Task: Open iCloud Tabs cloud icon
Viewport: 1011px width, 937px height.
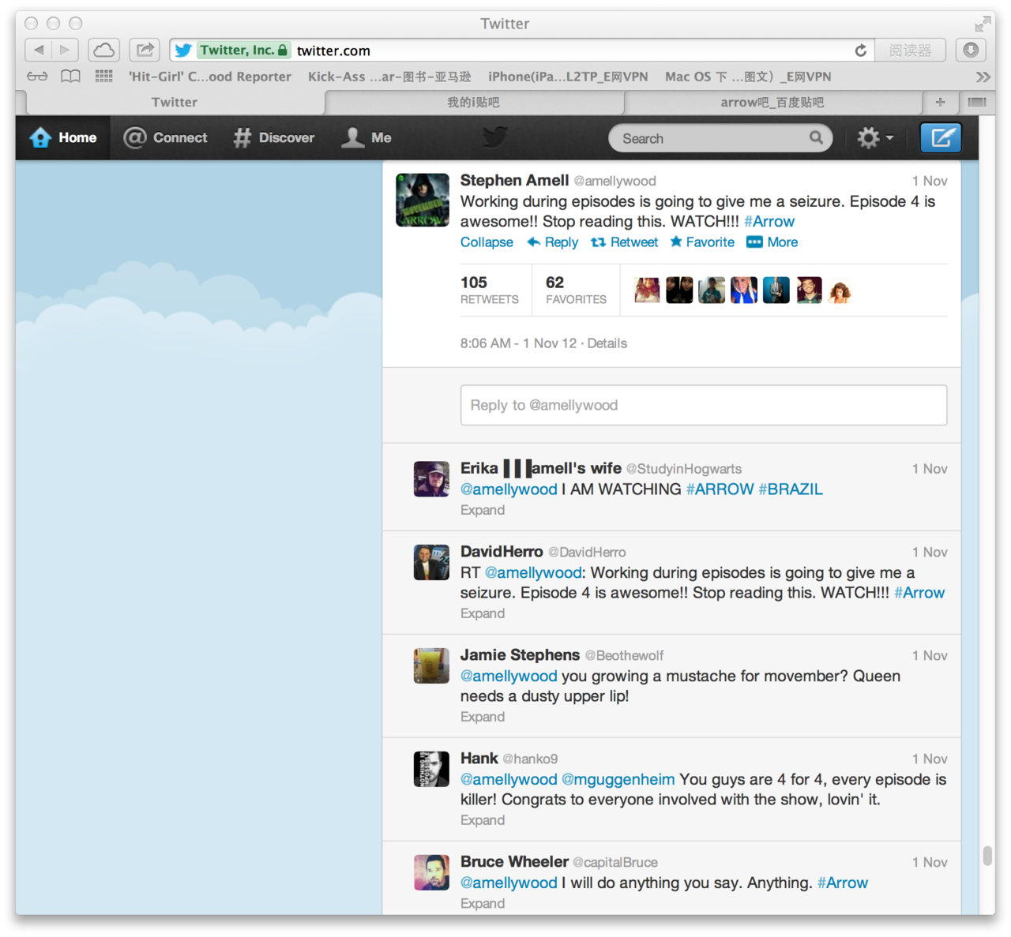Action: (103, 50)
